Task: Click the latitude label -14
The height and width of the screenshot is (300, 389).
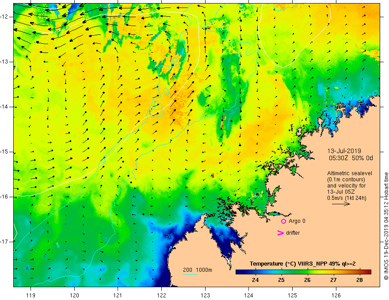Action: [4, 107]
